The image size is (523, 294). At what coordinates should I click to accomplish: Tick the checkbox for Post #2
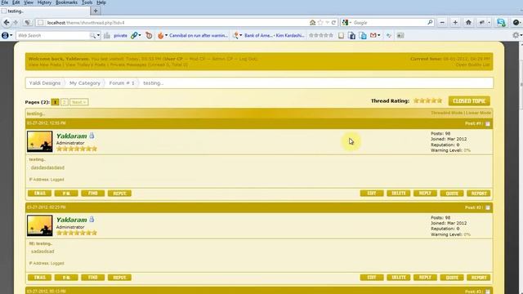(488, 207)
